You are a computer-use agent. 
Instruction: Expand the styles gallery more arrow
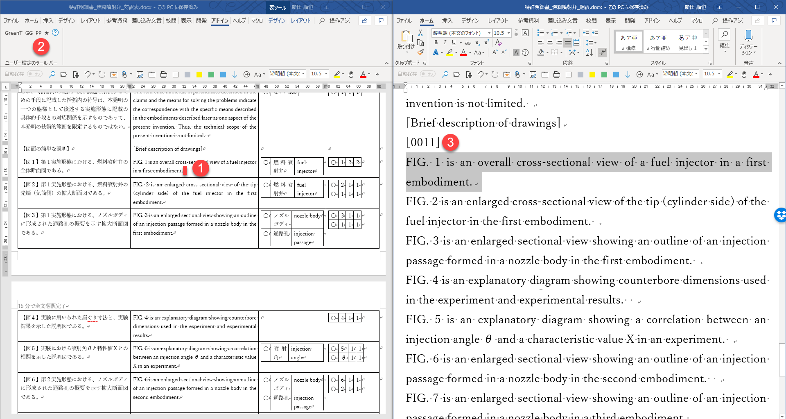click(x=706, y=50)
